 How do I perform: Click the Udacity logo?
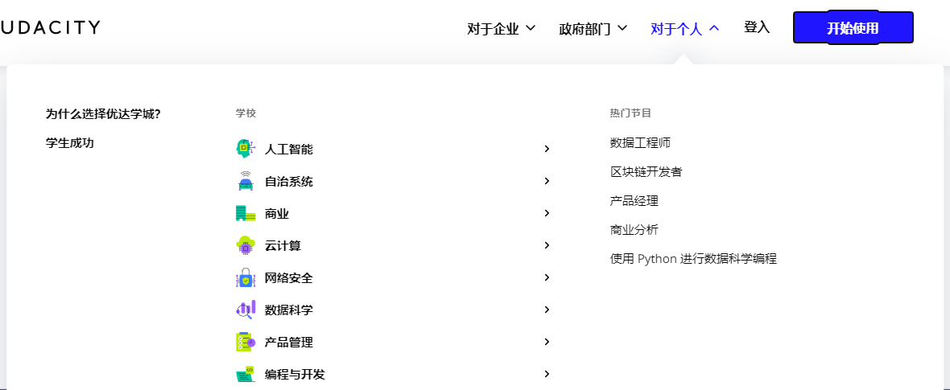(50, 27)
